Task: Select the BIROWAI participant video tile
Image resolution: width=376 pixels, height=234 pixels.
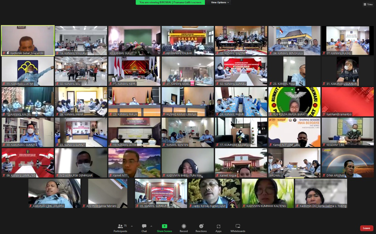Action: tap(294, 162)
